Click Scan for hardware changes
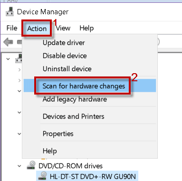The height and width of the screenshot is (181, 182). 90,86
